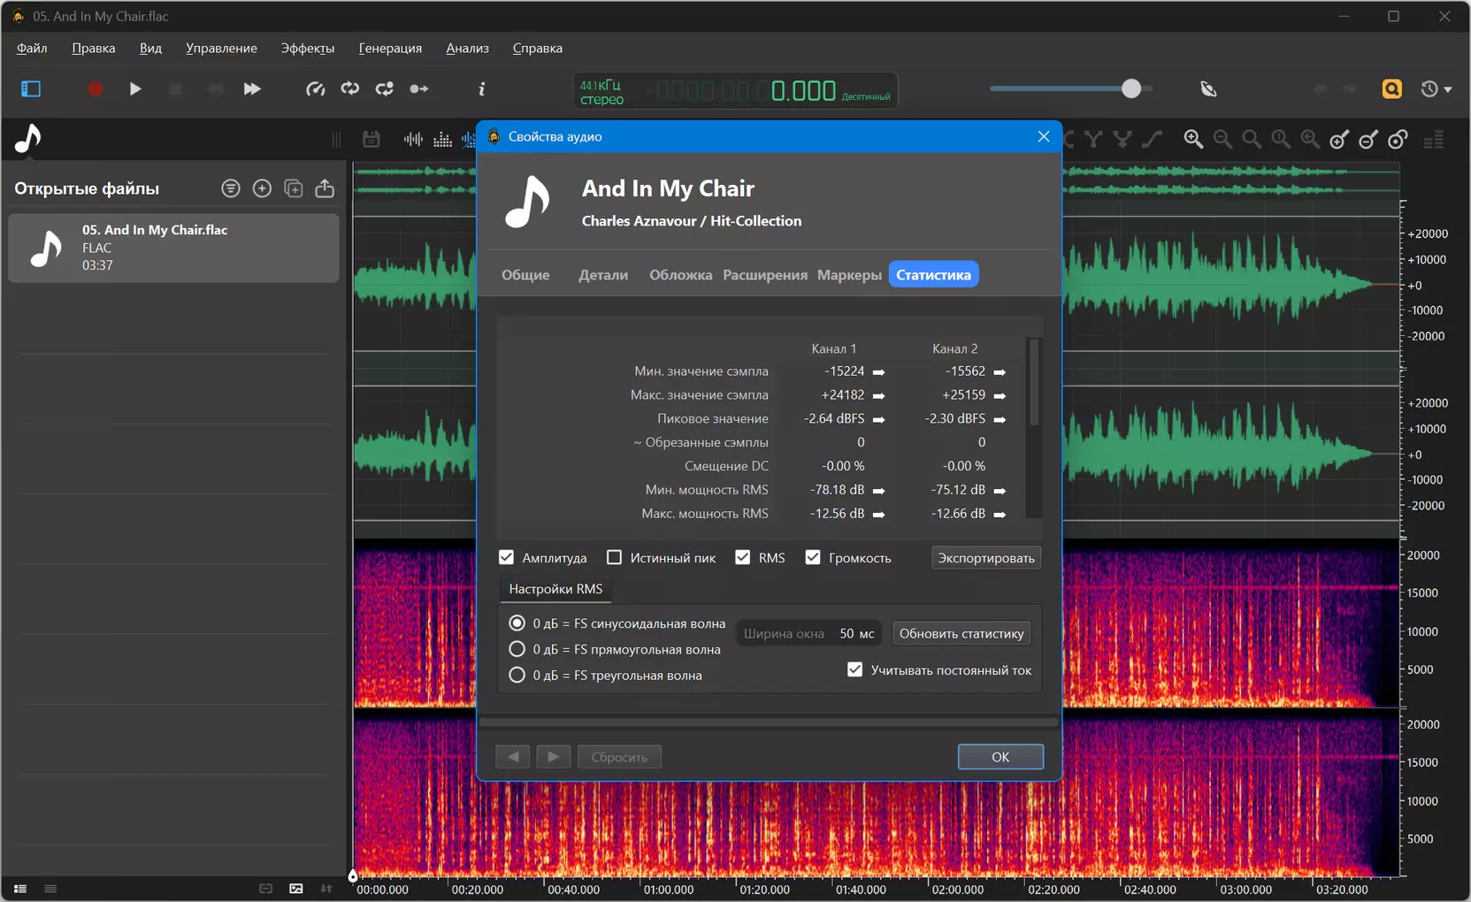Switch to the Детали tab
Viewport: 1471px width, 902px height.
[x=603, y=275]
